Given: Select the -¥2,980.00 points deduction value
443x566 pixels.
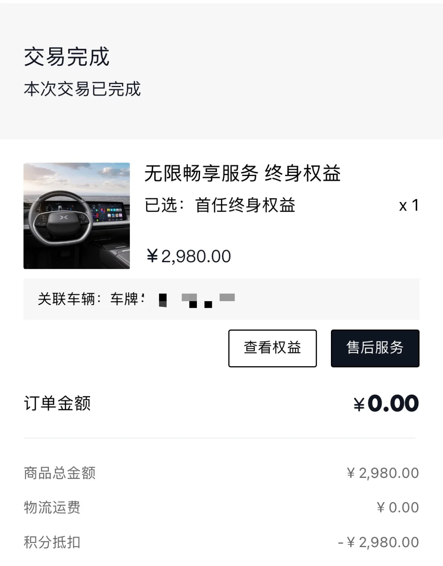Looking at the screenshot, I should coord(378,543).
